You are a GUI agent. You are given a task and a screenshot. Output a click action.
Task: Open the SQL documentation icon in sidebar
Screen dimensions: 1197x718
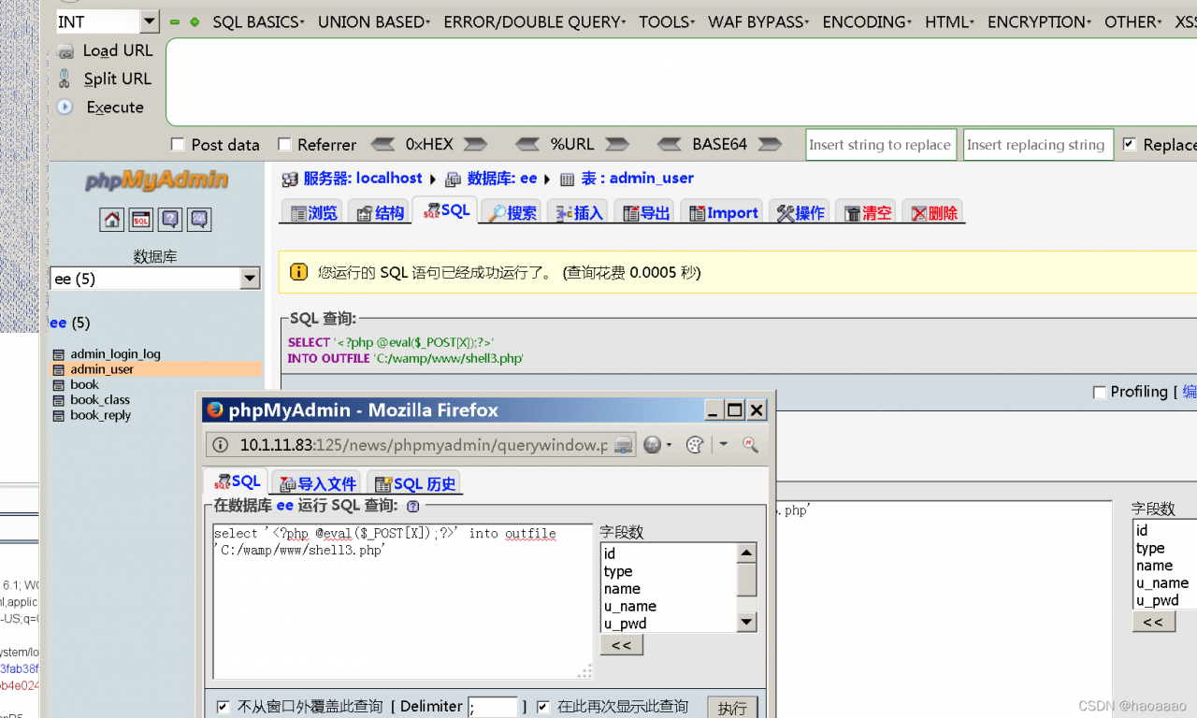coord(199,220)
